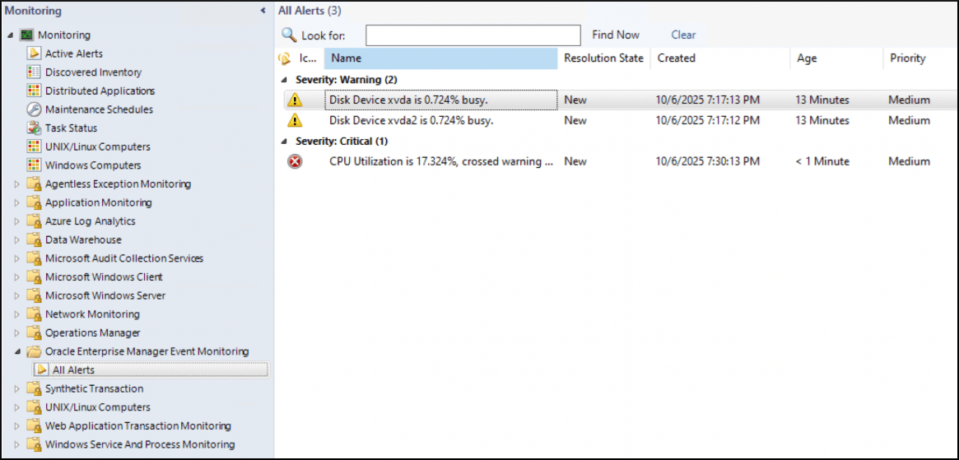Select Windows Service And Process Monitoring

pos(139,444)
